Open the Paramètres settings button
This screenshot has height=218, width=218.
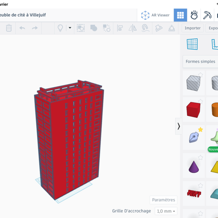pos(163,200)
